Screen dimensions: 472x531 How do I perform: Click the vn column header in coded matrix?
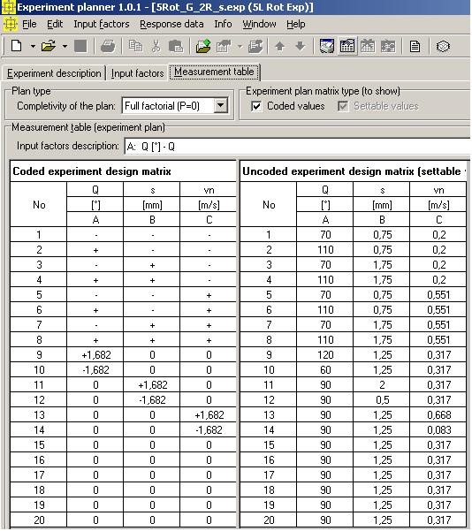tap(209, 190)
